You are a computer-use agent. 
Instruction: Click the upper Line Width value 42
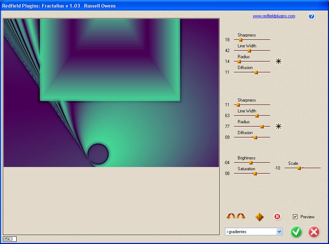click(x=227, y=50)
